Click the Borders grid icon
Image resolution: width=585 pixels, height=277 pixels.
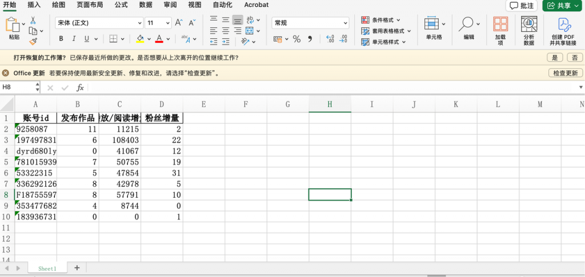coord(114,39)
